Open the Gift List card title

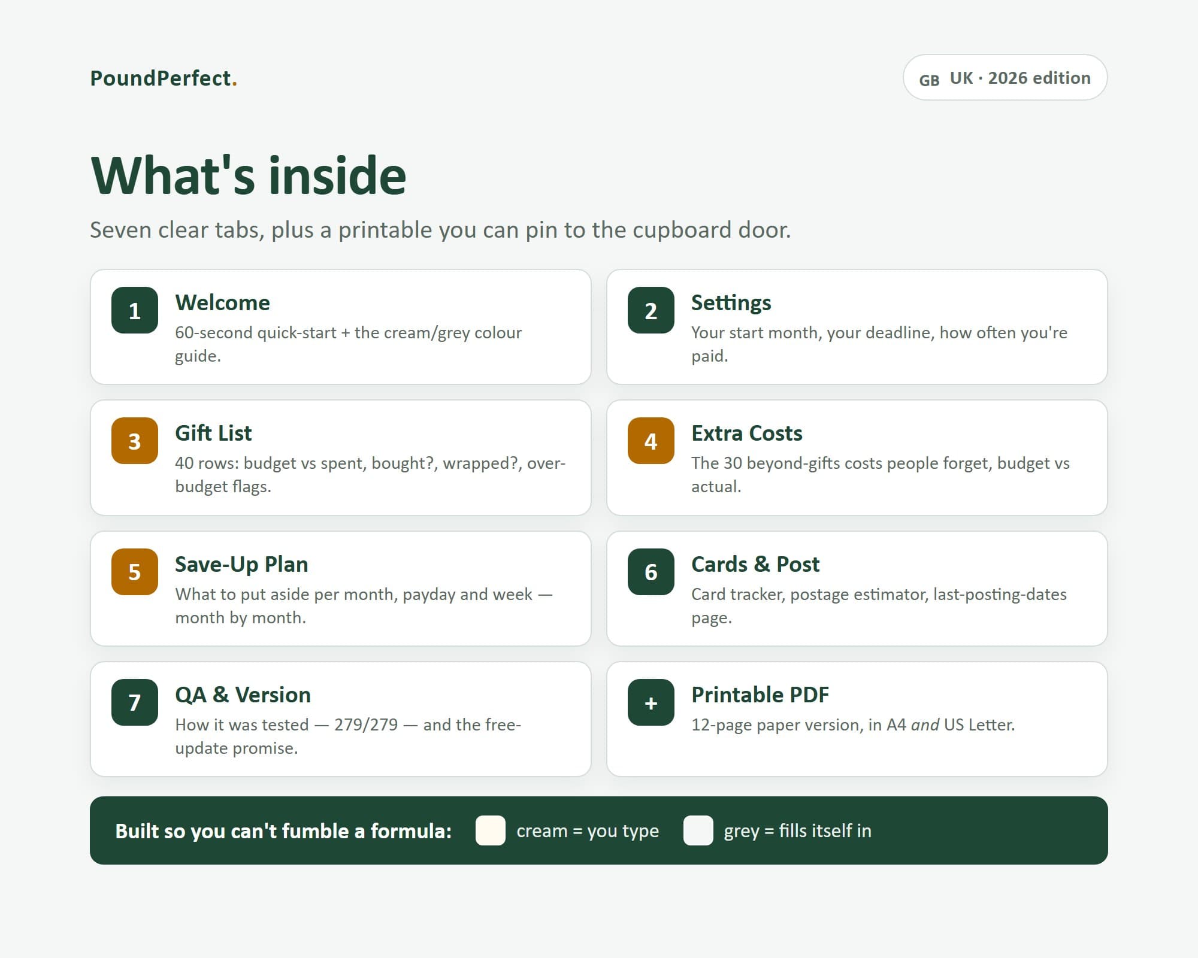tap(213, 433)
